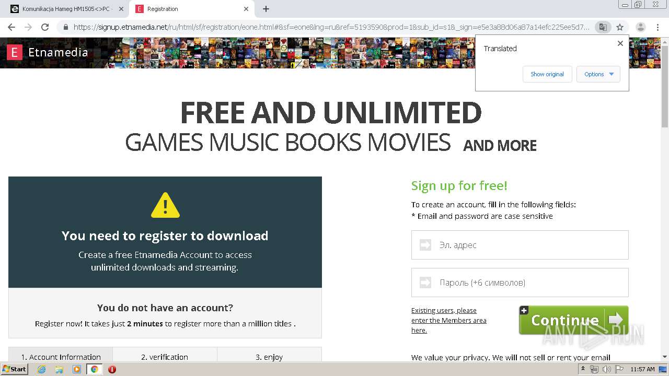Click the Etnamedia red E logo
The height and width of the screenshot is (376, 669).
point(15,52)
